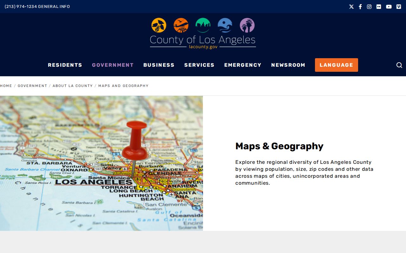The image size is (406, 253).
Task: Open site search magnifier icon
Action: pyautogui.click(x=399, y=65)
